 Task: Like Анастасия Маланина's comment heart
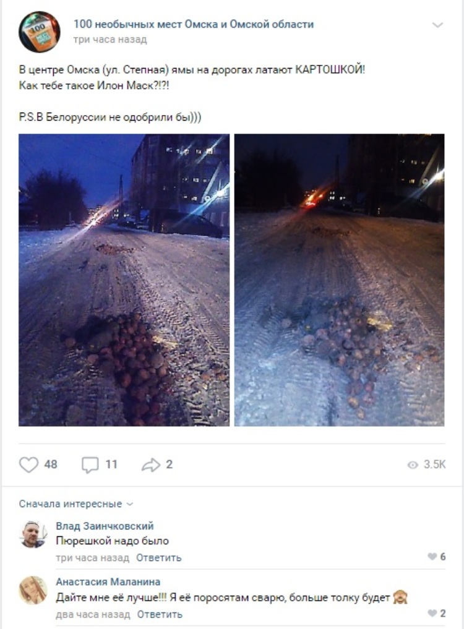point(432,613)
